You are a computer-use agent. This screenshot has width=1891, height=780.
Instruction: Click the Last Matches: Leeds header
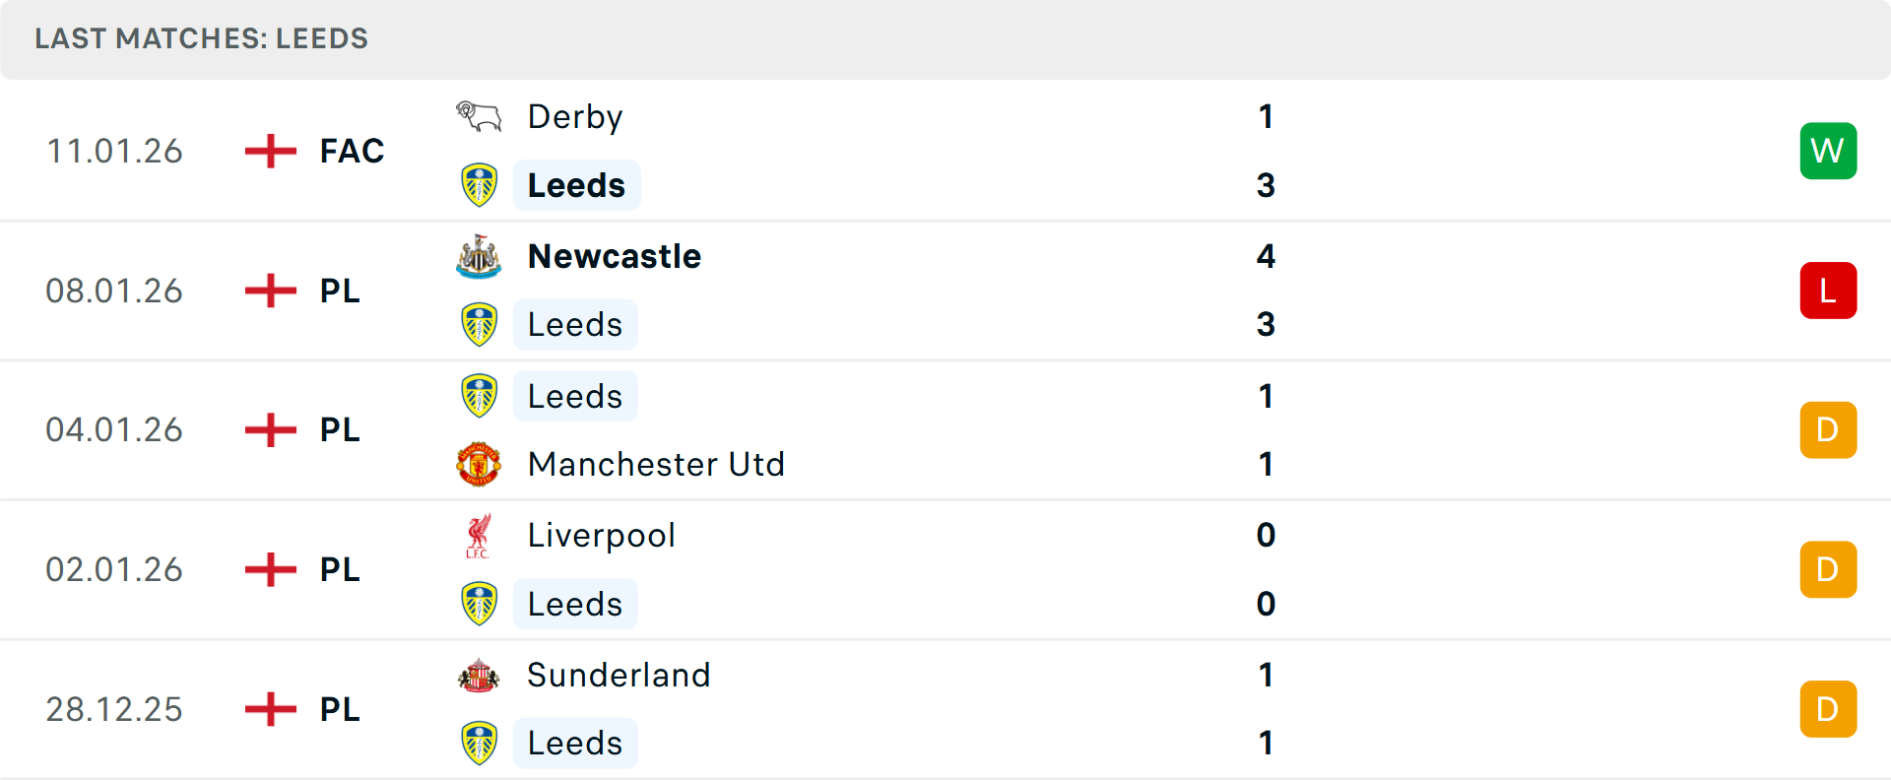coord(201,38)
